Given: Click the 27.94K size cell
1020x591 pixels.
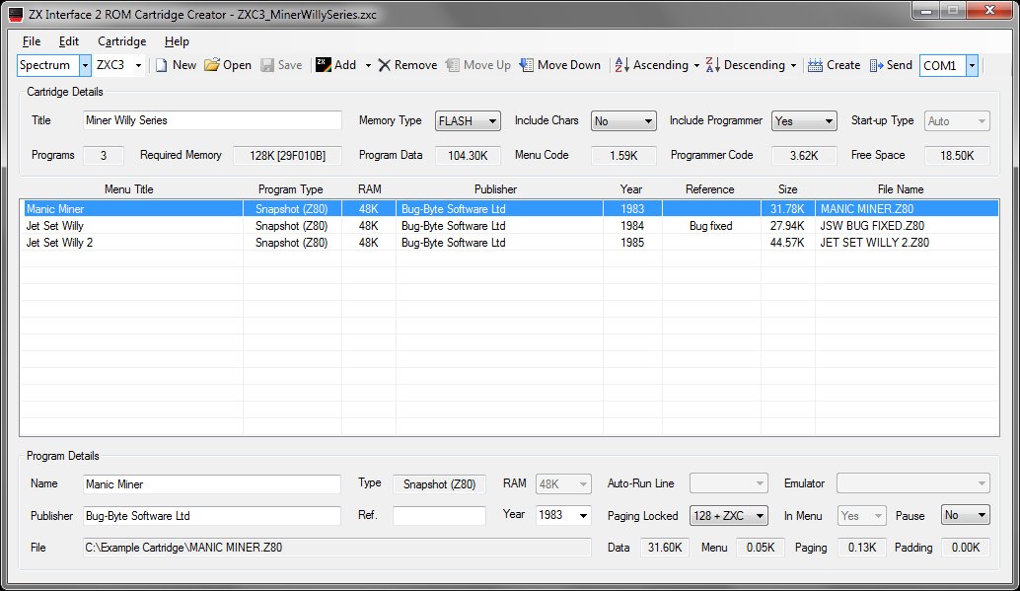Looking at the screenshot, I should (x=787, y=226).
